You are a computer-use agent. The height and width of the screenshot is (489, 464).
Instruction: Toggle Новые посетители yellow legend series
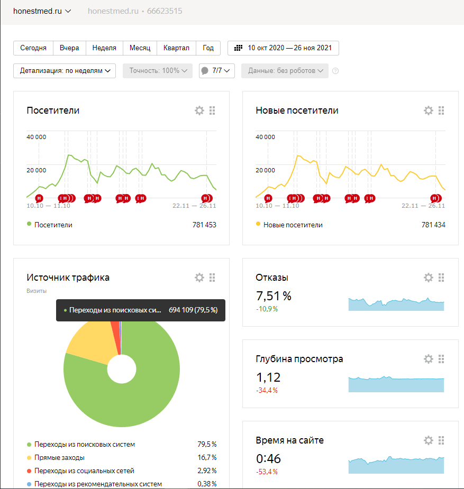(x=289, y=225)
